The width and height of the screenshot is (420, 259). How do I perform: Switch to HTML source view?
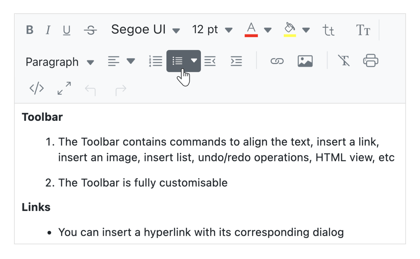(36, 89)
